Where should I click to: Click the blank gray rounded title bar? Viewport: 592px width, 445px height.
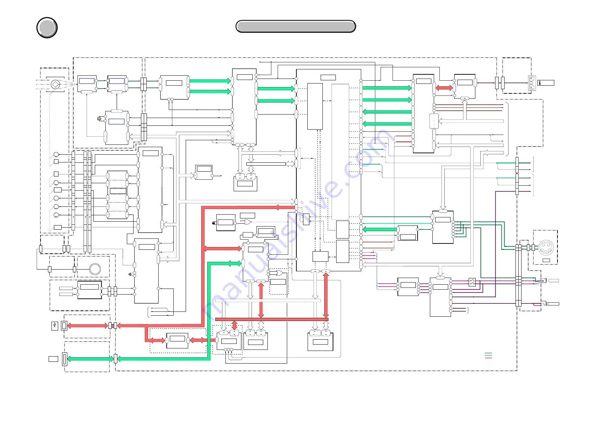tap(296, 26)
